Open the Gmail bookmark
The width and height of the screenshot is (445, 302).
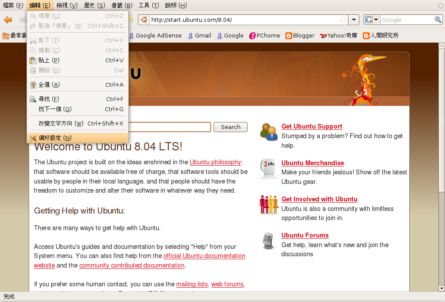point(200,36)
